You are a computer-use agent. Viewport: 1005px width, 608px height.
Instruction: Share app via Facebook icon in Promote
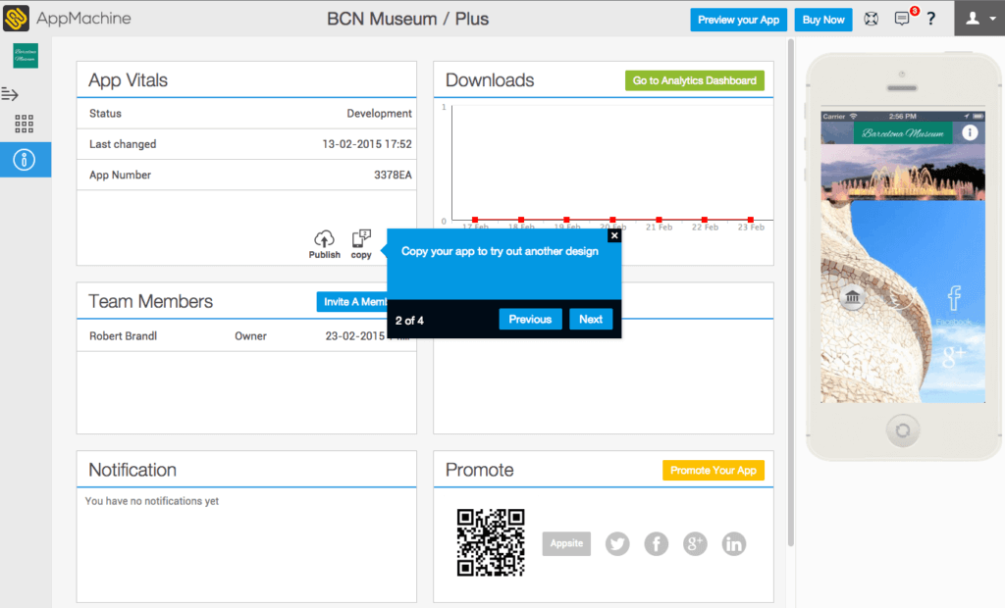pos(656,543)
